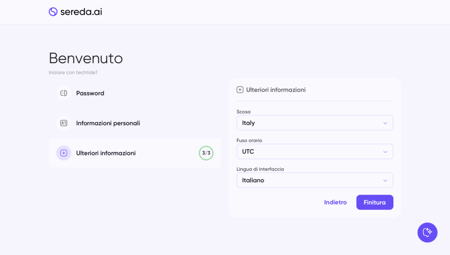Click the chevron arrow in the Italiano field
Image resolution: width=450 pixels, height=255 pixels.
[385, 180]
